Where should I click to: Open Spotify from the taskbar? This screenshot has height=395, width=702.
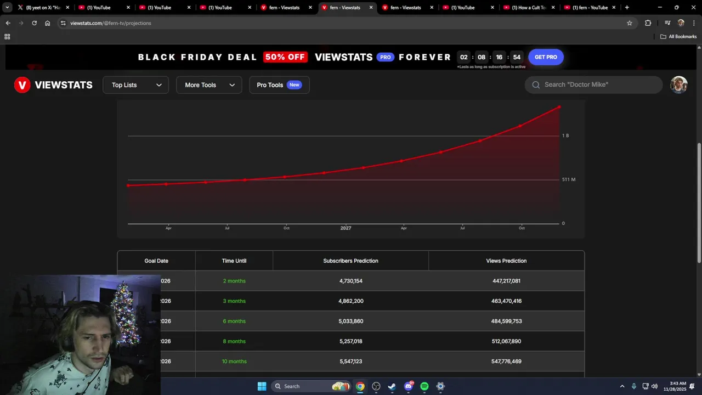(424, 386)
